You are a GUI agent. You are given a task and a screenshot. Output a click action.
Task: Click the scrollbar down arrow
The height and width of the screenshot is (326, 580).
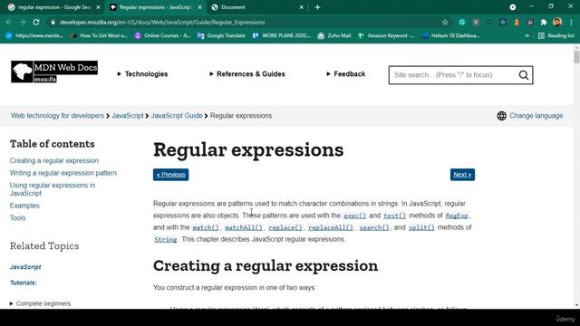coord(576,305)
